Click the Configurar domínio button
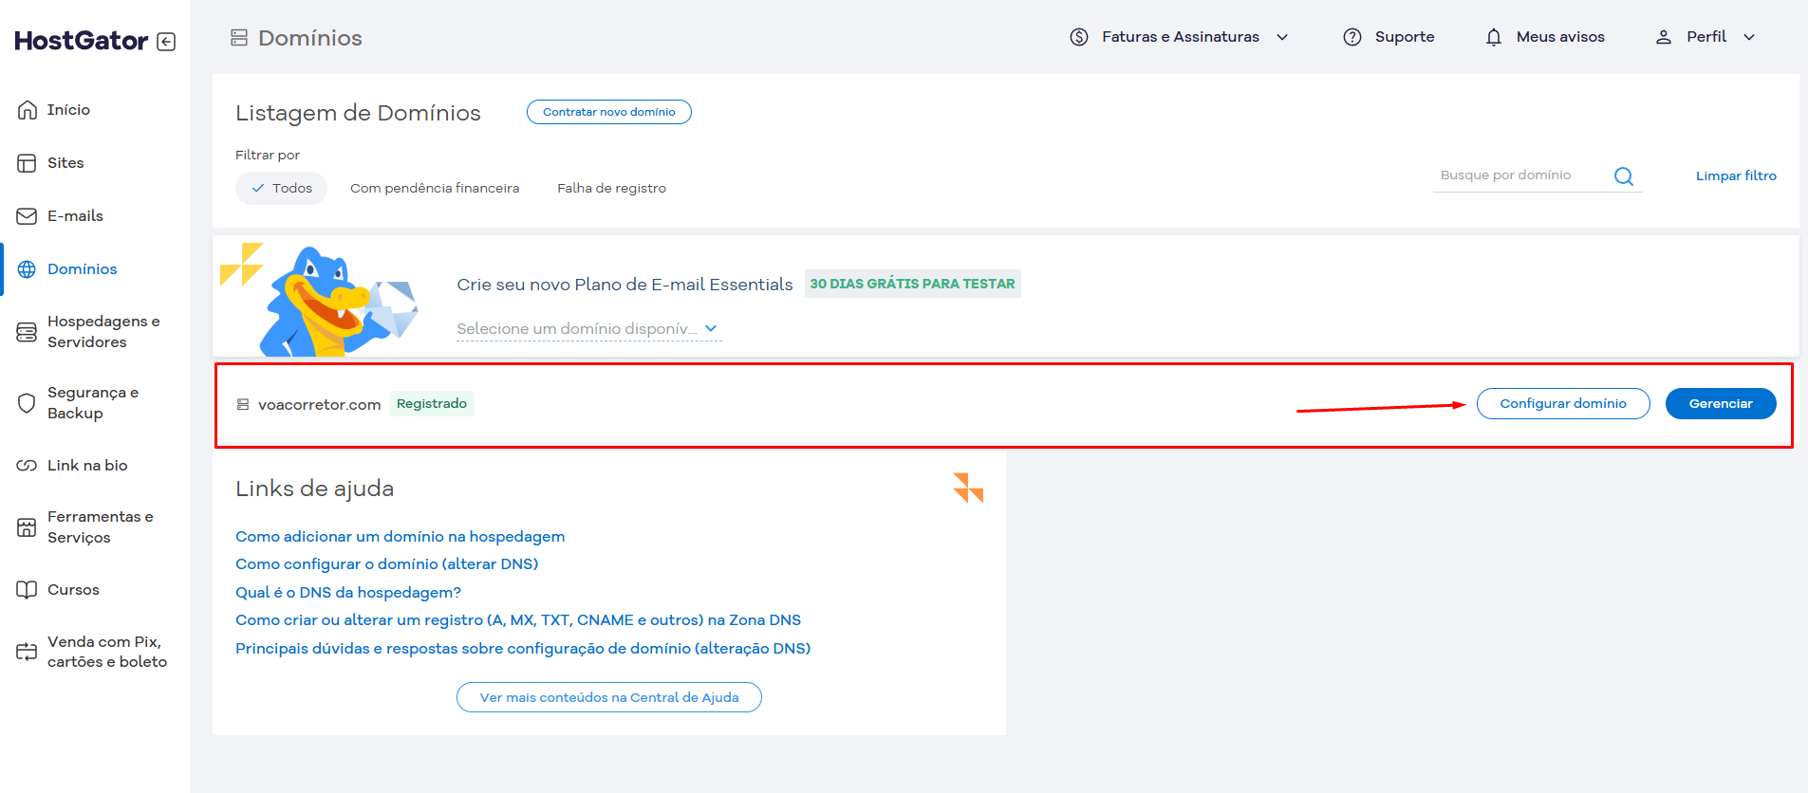Viewport: 1808px width, 793px height. point(1562,404)
